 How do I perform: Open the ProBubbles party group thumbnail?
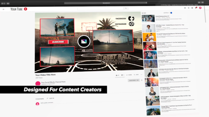point(150,55)
